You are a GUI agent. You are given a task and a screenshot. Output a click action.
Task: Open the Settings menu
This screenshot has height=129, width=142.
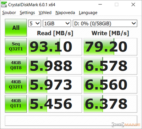(27, 13)
